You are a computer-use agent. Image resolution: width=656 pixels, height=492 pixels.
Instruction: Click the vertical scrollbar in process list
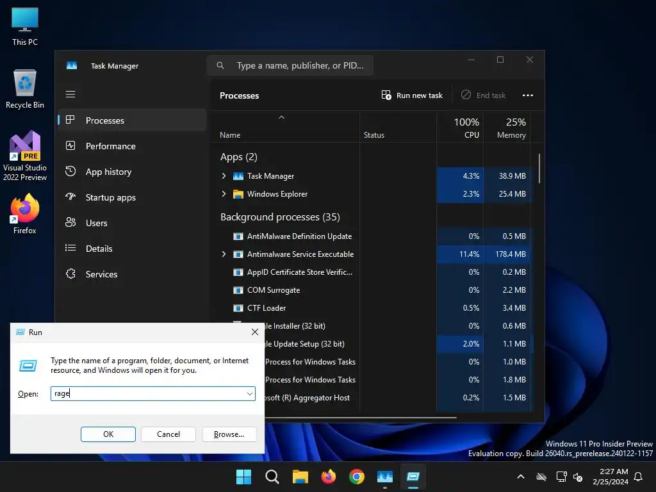coord(539,168)
